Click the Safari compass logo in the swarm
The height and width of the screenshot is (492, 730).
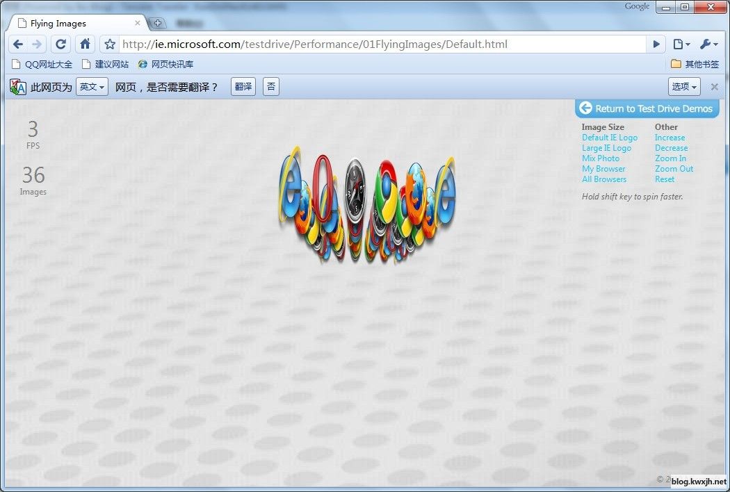click(355, 191)
